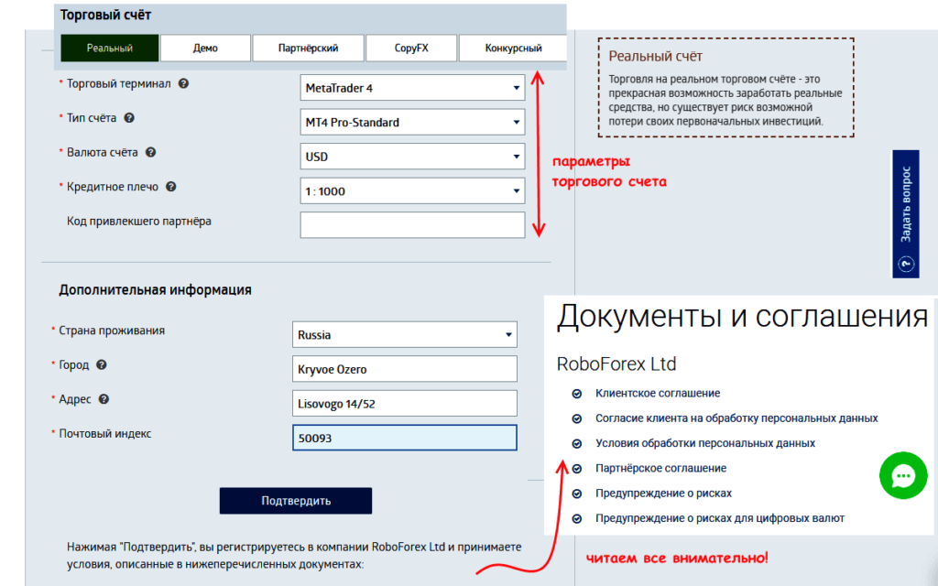The height and width of the screenshot is (586, 938).
Task: Select the Партнёрский account tab
Action: pyautogui.click(x=308, y=49)
